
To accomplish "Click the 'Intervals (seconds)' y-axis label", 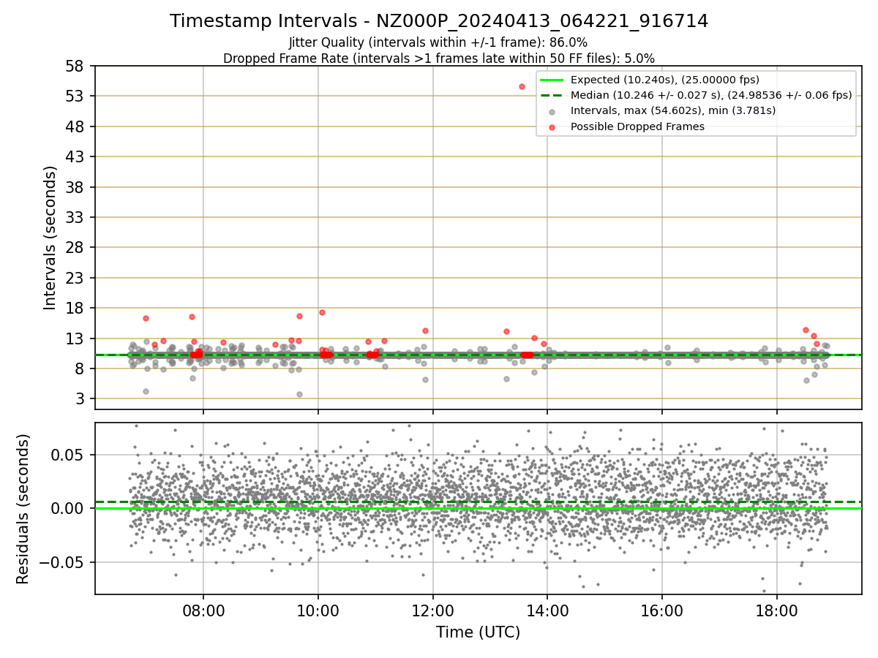I will pos(50,238).
